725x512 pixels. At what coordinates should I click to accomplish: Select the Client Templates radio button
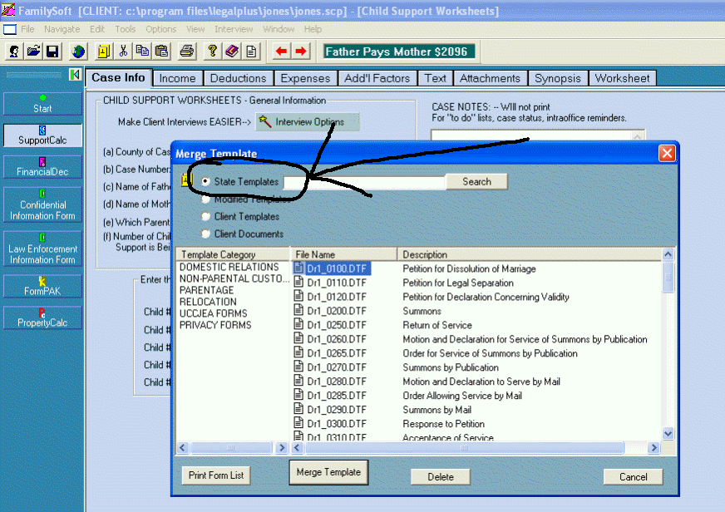coord(205,216)
